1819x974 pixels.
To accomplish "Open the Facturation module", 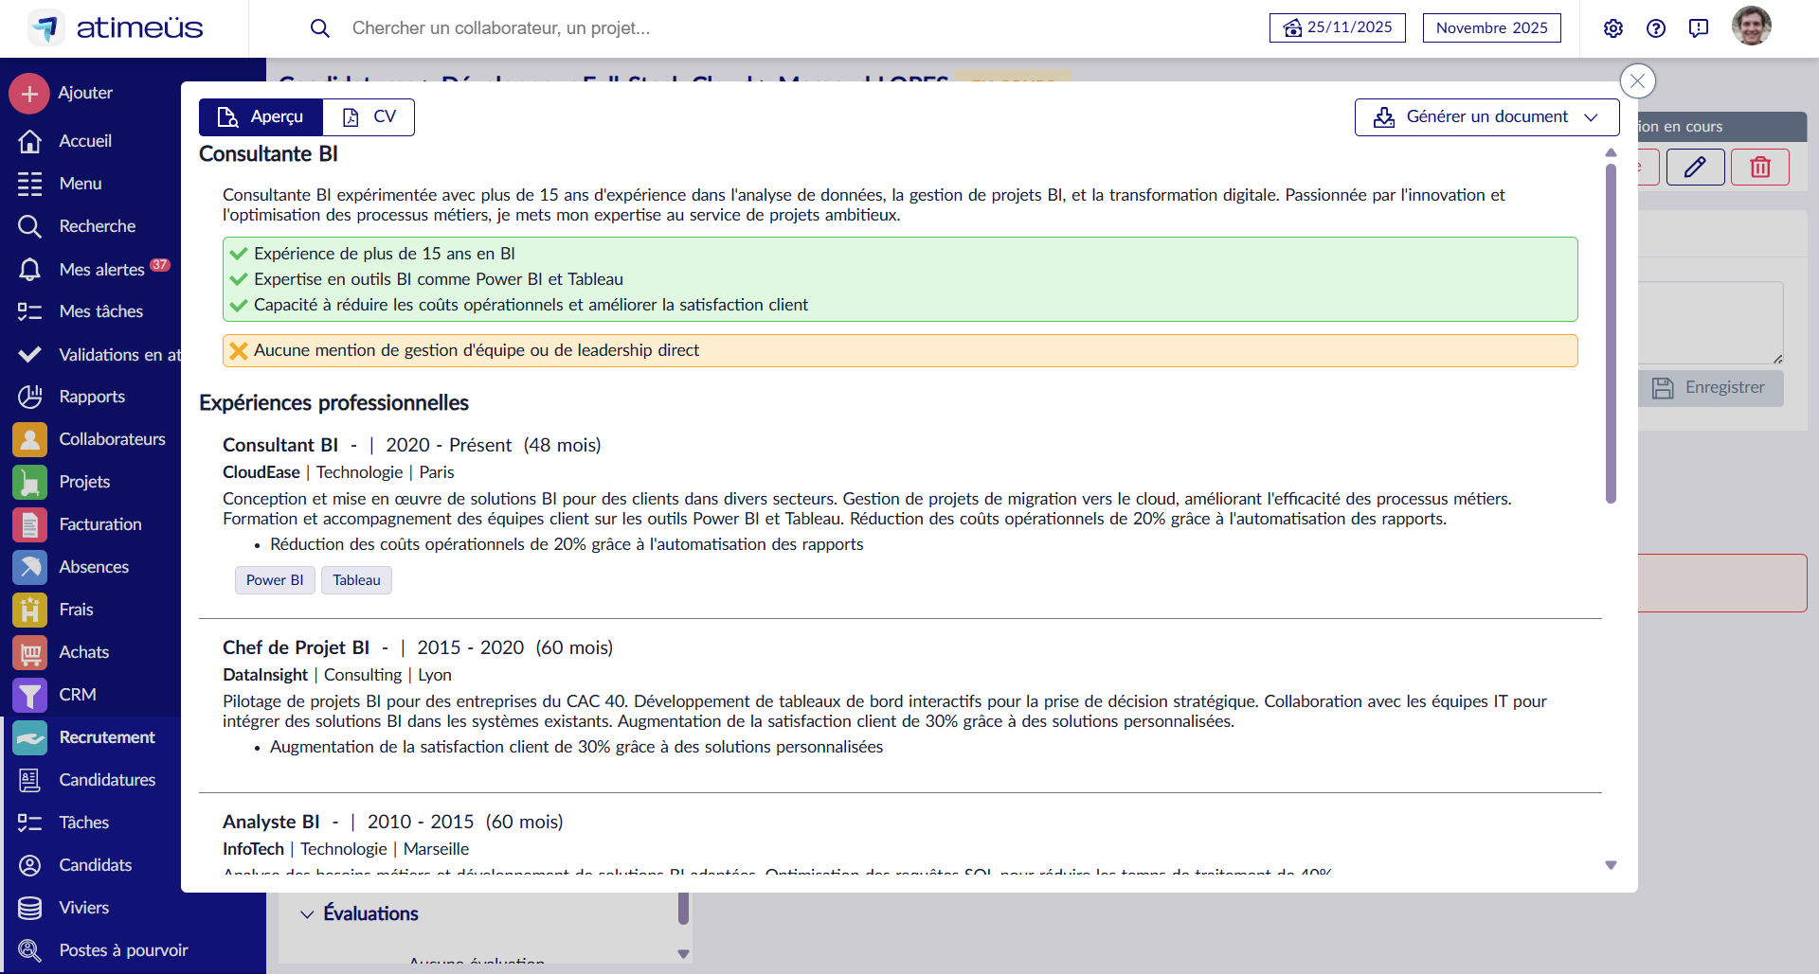I will [99, 523].
